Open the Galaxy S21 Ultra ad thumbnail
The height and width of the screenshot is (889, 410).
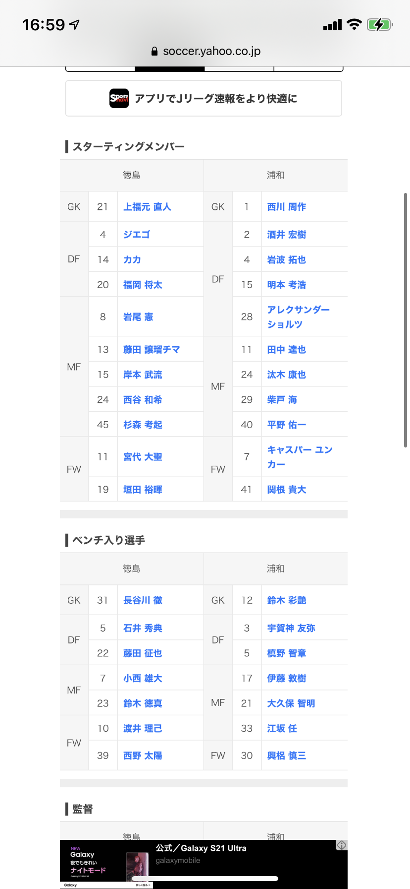pos(138,864)
